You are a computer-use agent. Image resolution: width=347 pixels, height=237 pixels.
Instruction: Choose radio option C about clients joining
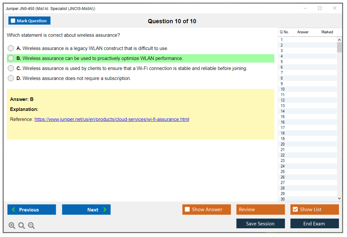coord(11,68)
